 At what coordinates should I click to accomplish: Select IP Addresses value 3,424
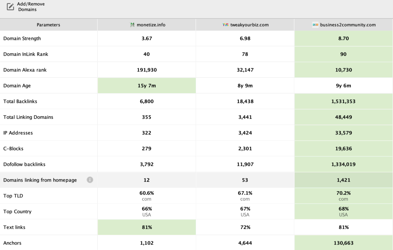click(x=245, y=133)
